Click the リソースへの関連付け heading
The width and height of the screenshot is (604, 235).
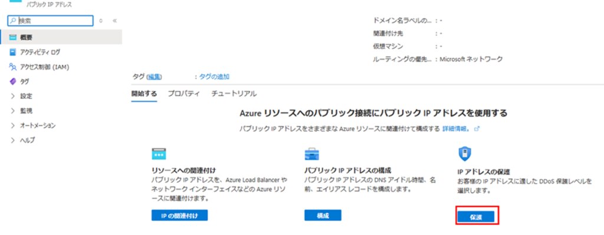click(184, 170)
